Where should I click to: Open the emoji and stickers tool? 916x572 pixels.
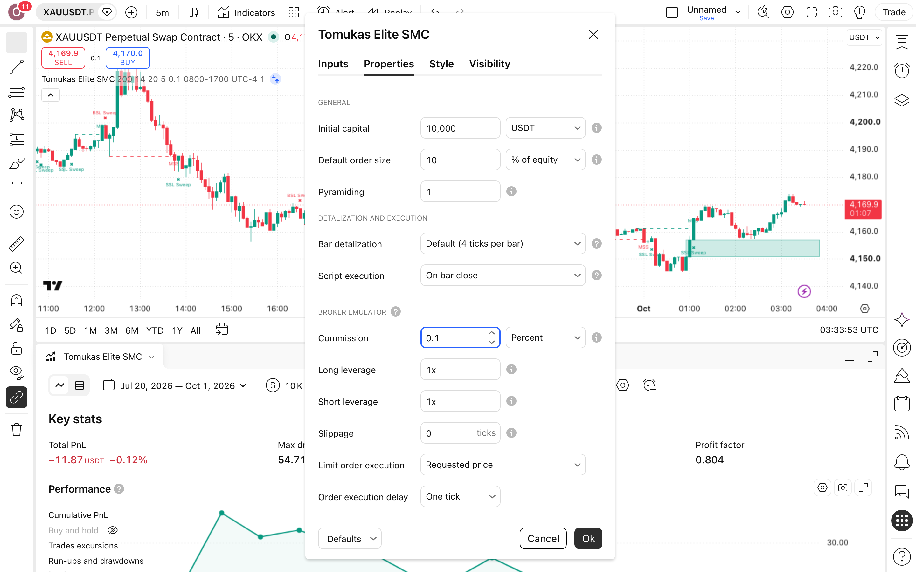(x=16, y=212)
